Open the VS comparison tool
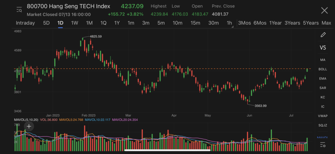This screenshot has width=335, height=154. click(x=323, y=48)
